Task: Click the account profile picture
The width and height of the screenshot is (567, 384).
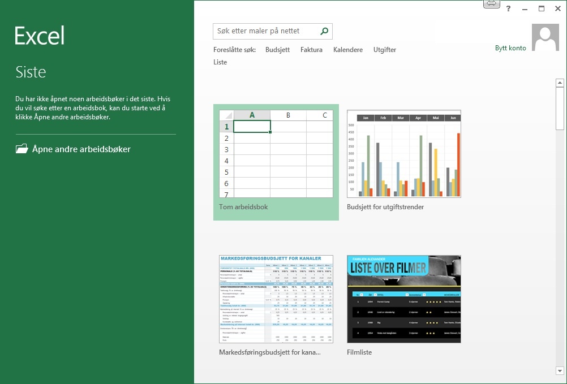Action: tap(546, 38)
